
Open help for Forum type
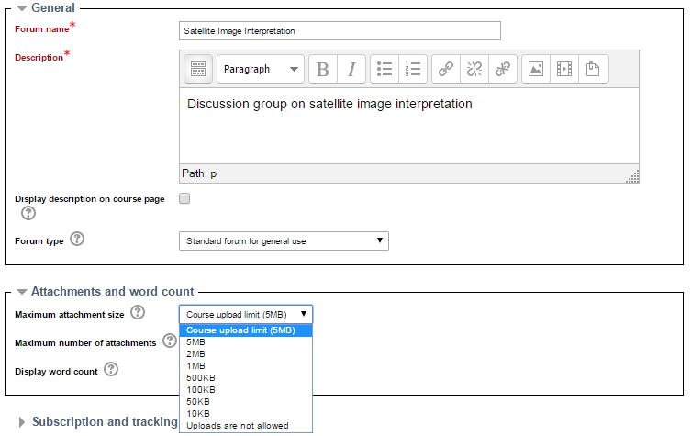pos(77,239)
